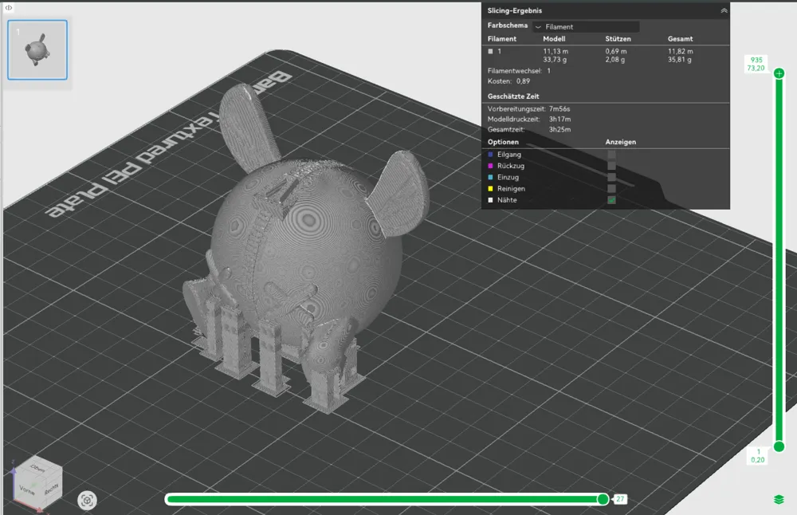Toggle Rückzug display checkbox
Screen dimensions: 797x515
pyautogui.click(x=611, y=166)
